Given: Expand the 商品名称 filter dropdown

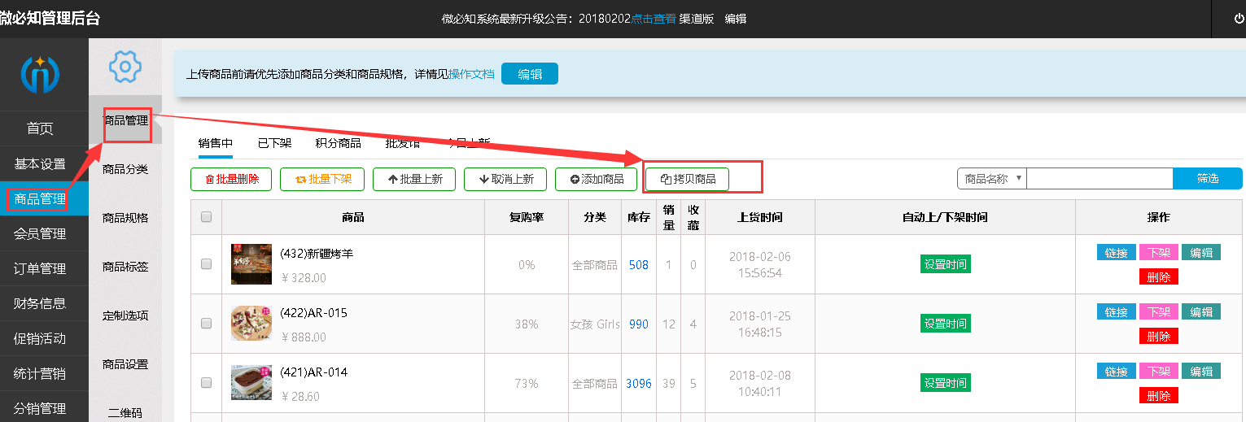Looking at the screenshot, I should (x=992, y=179).
